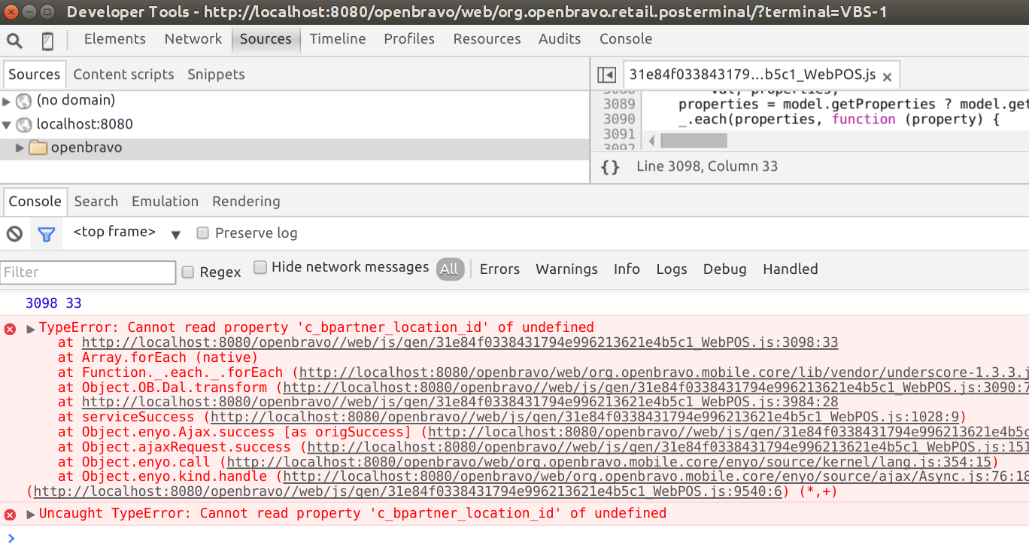Check Hide network messages
Viewport: 1029px width, 544px height.
click(x=260, y=267)
